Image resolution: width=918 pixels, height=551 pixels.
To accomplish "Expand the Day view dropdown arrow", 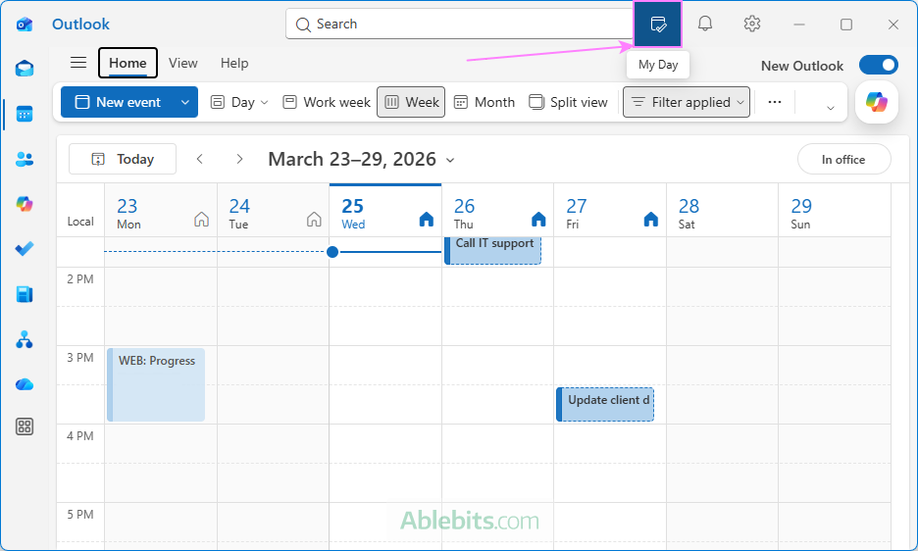I will pos(264,103).
